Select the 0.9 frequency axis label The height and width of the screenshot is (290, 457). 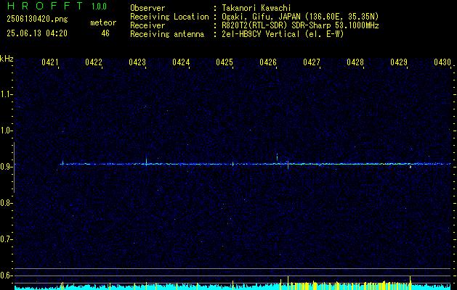(6, 167)
